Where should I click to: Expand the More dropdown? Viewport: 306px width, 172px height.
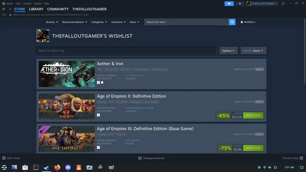(x=134, y=22)
